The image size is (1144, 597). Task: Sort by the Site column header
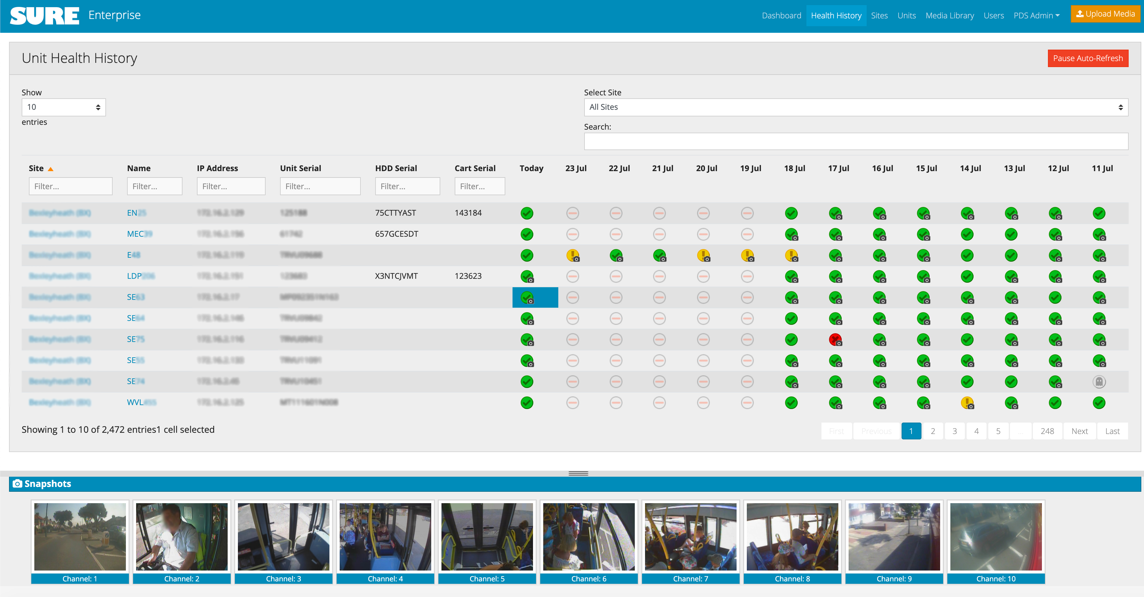(x=41, y=168)
